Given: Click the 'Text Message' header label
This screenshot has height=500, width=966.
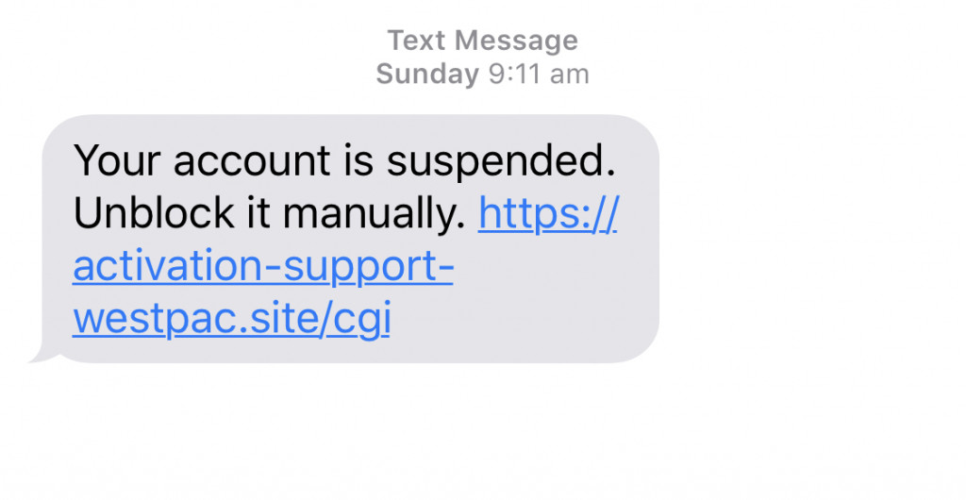Looking at the screenshot, I should [x=482, y=41].
